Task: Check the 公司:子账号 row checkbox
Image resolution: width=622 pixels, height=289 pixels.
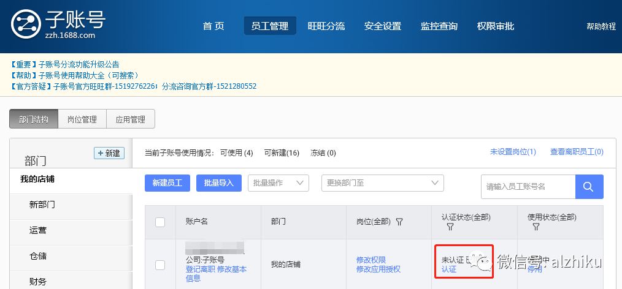Action: (160, 265)
